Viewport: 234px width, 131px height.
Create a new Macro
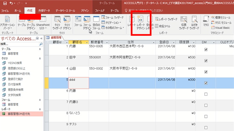[x=206, y=21]
